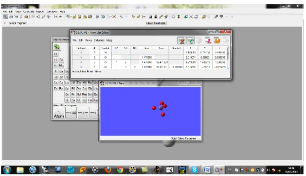Viewport: 306px width, 176px height.
Task: Expand the Current Fragment arrow
Action: [5, 23]
